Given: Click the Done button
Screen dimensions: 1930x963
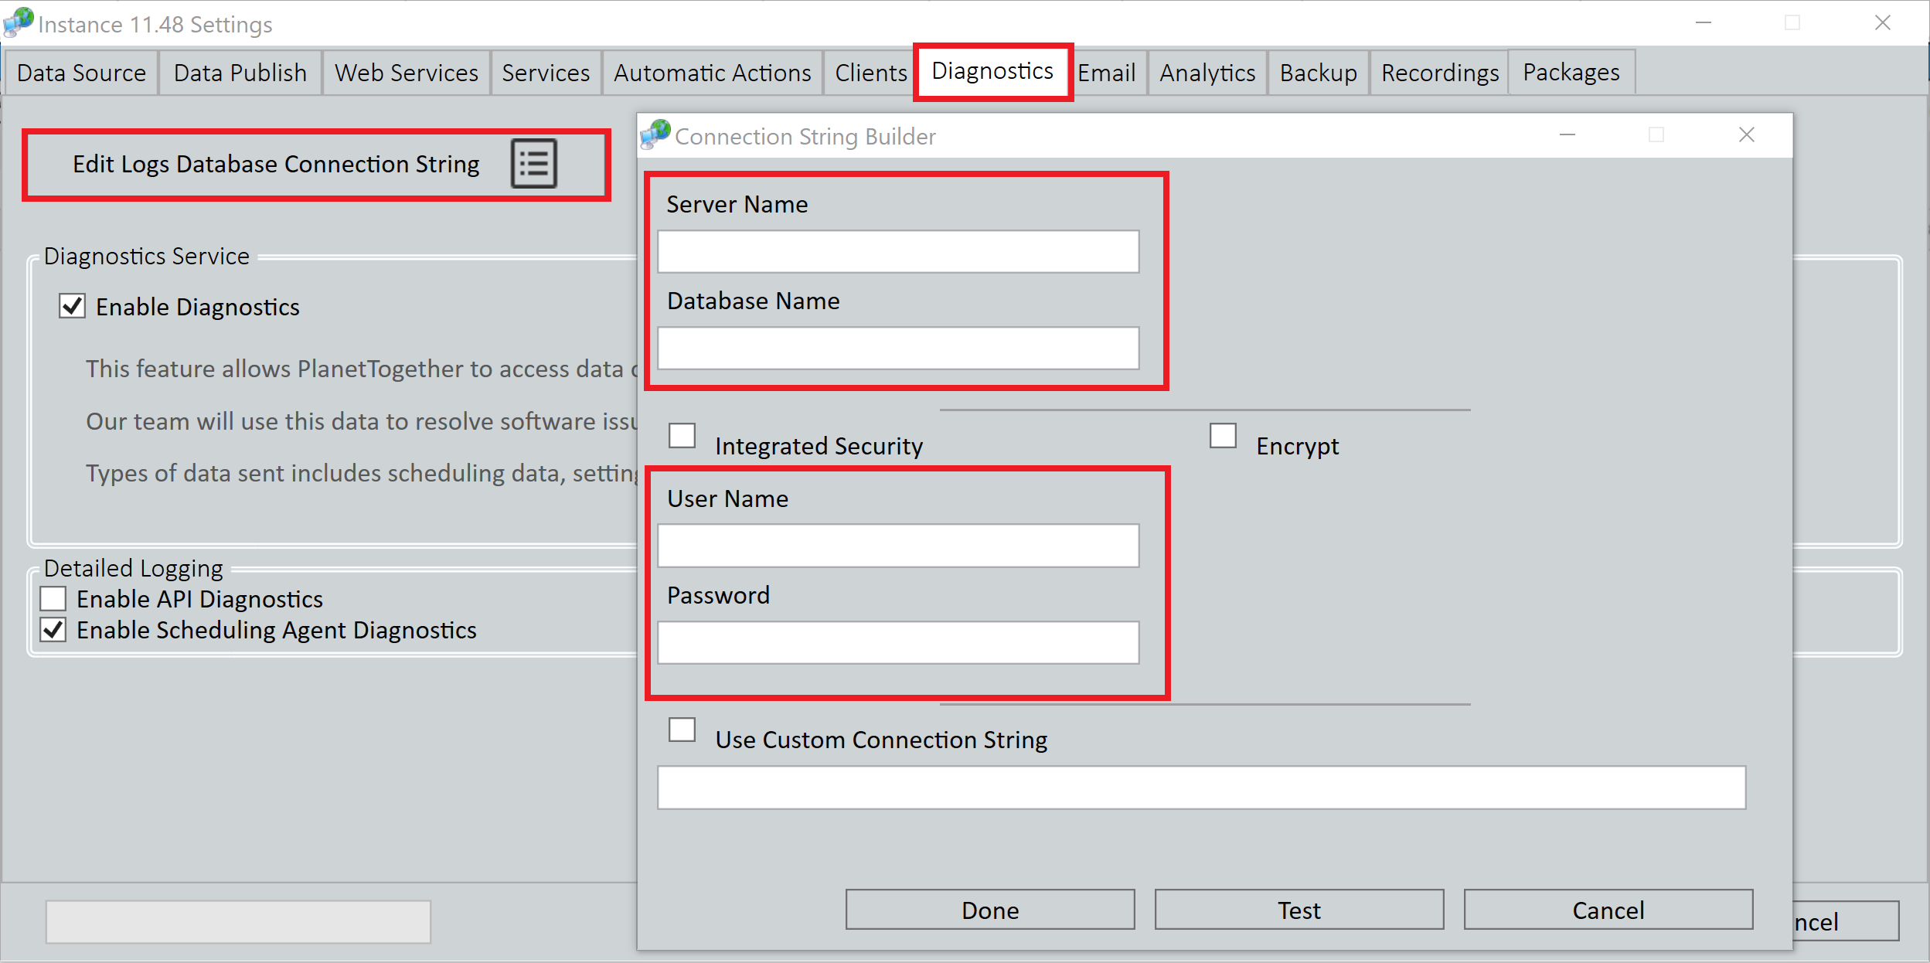Looking at the screenshot, I should tap(990, 910).
